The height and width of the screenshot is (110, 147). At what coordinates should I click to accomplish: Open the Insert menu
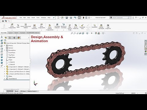(x=33, y=18)
